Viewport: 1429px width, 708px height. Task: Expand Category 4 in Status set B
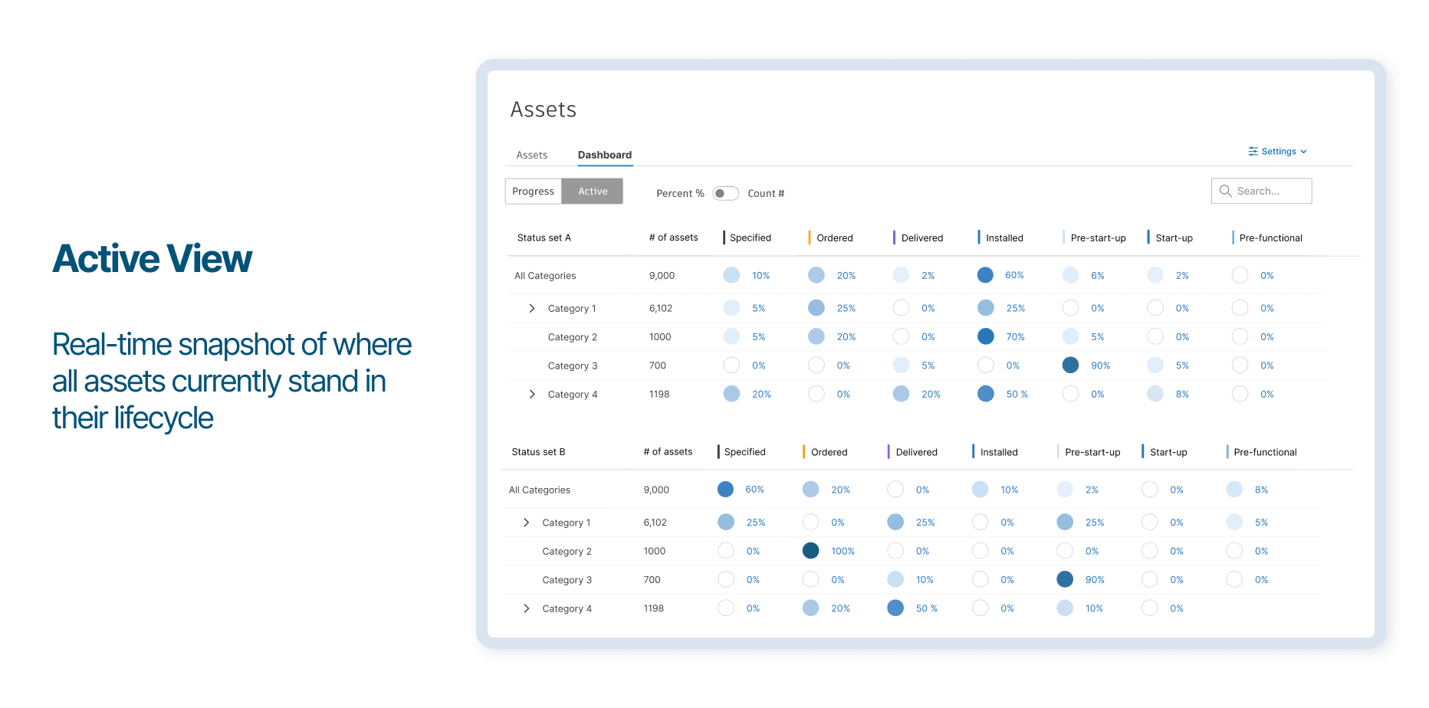[526, 608]
